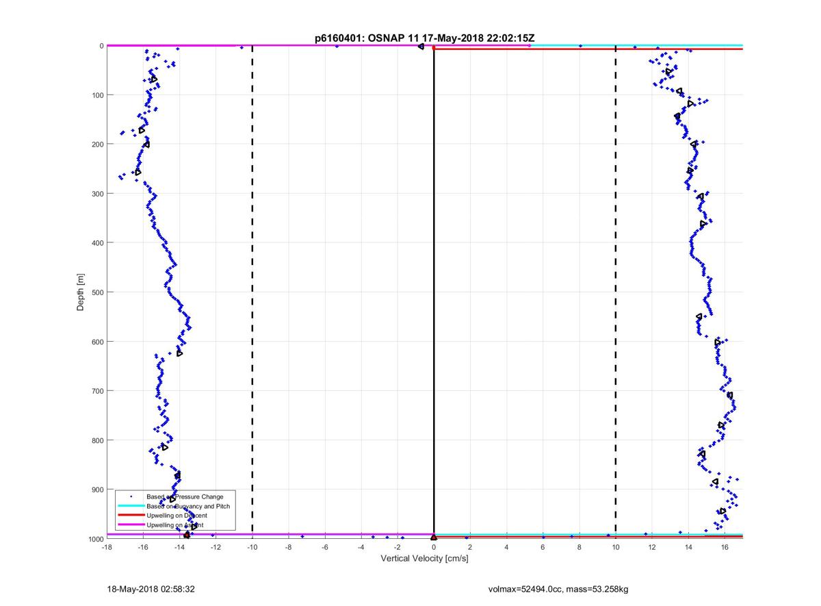Click velocity tick label '4'

coord(506,547)
